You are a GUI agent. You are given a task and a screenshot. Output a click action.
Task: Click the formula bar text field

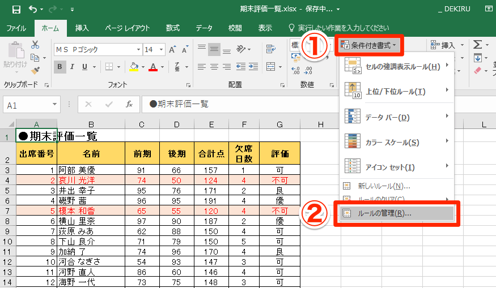pyautogui.click(x=240, y=104)
